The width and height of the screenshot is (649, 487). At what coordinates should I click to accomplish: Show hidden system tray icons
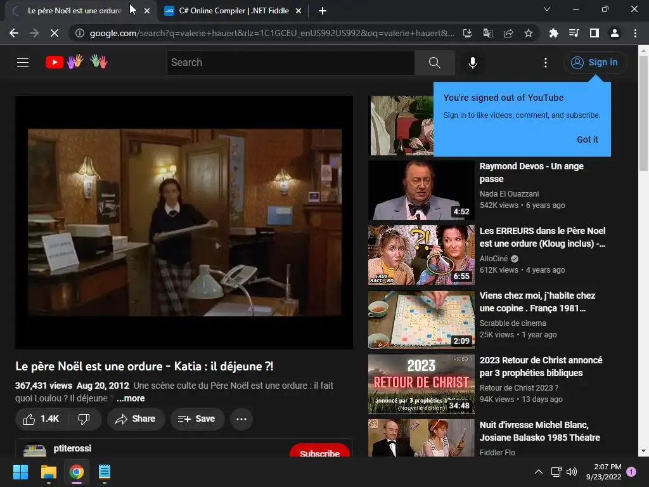point(539,472)
